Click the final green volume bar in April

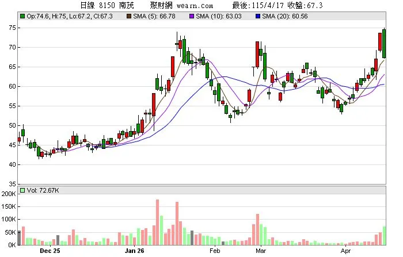click(x=385, y=236)
